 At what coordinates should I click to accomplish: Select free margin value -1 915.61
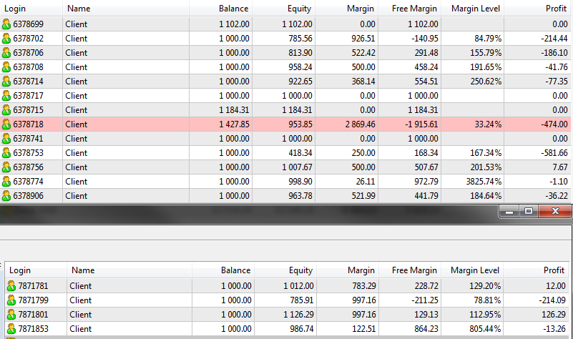(421, 124)
